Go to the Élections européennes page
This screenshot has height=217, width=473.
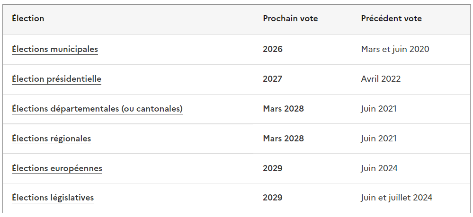[x=57, y=168]
